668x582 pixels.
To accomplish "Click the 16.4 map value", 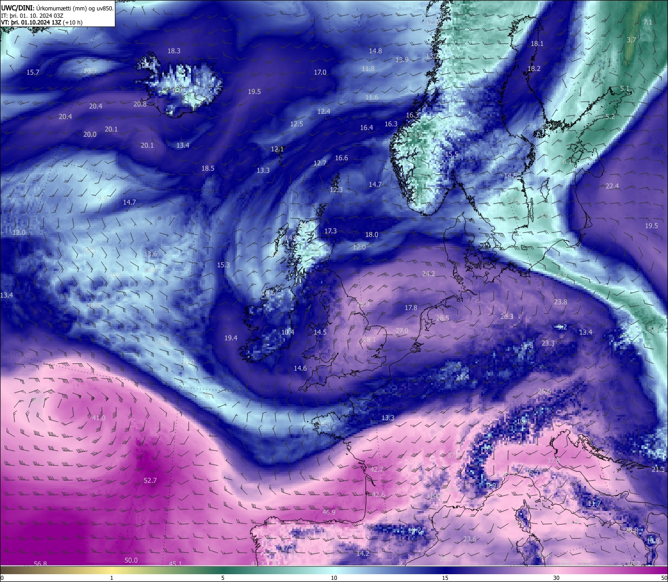I will point(366,127).
